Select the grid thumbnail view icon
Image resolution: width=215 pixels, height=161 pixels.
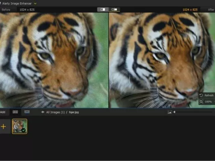coord(15,112)
